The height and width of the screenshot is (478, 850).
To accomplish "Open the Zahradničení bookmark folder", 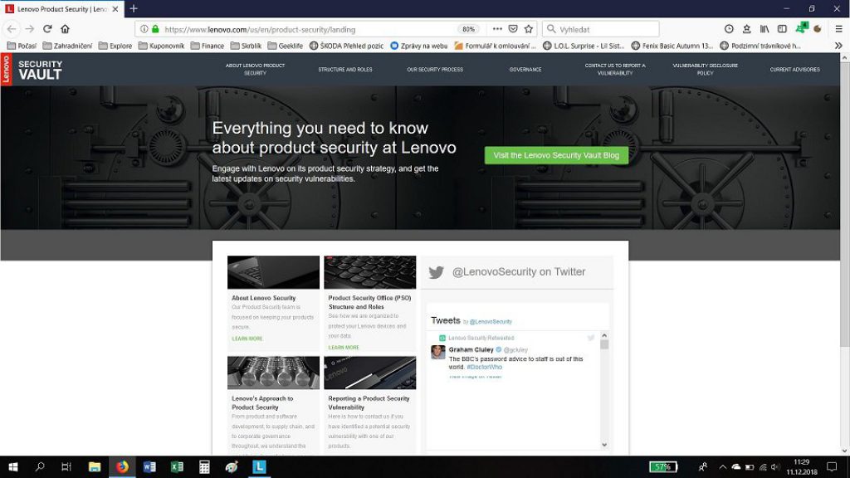I will coord(67,46).
